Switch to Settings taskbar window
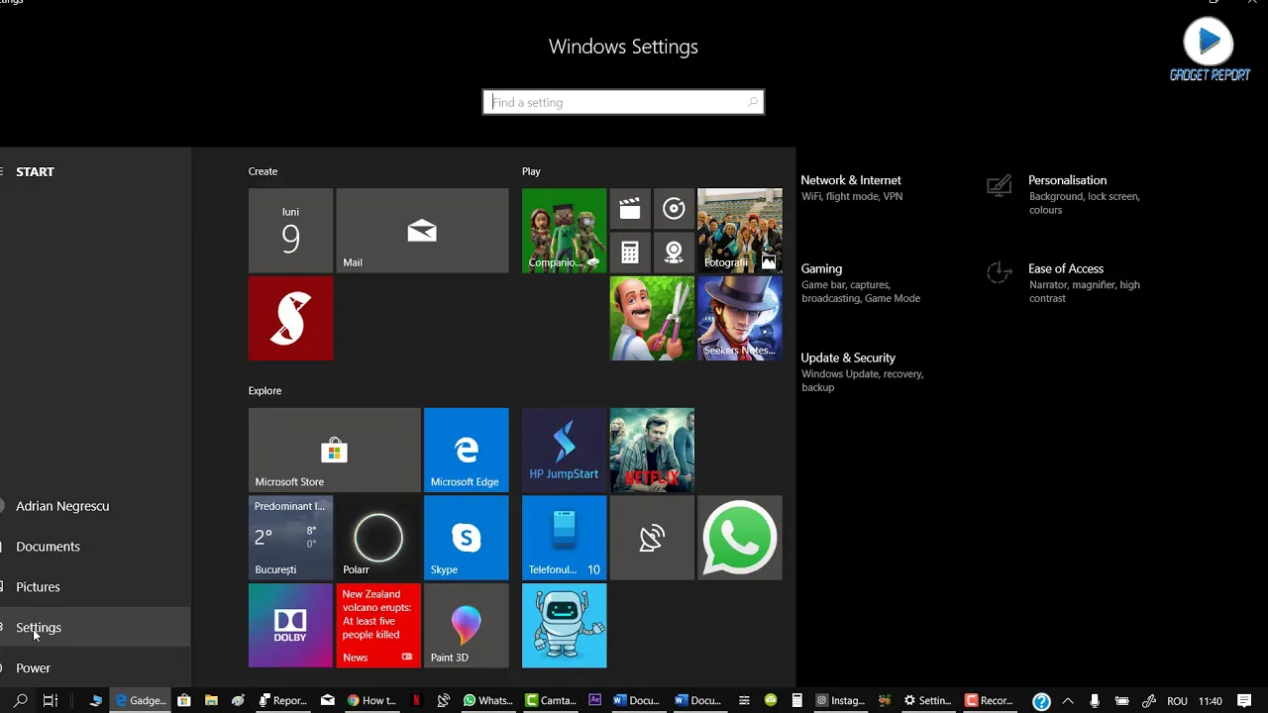1268x713 pixels. tap(928, 700)
